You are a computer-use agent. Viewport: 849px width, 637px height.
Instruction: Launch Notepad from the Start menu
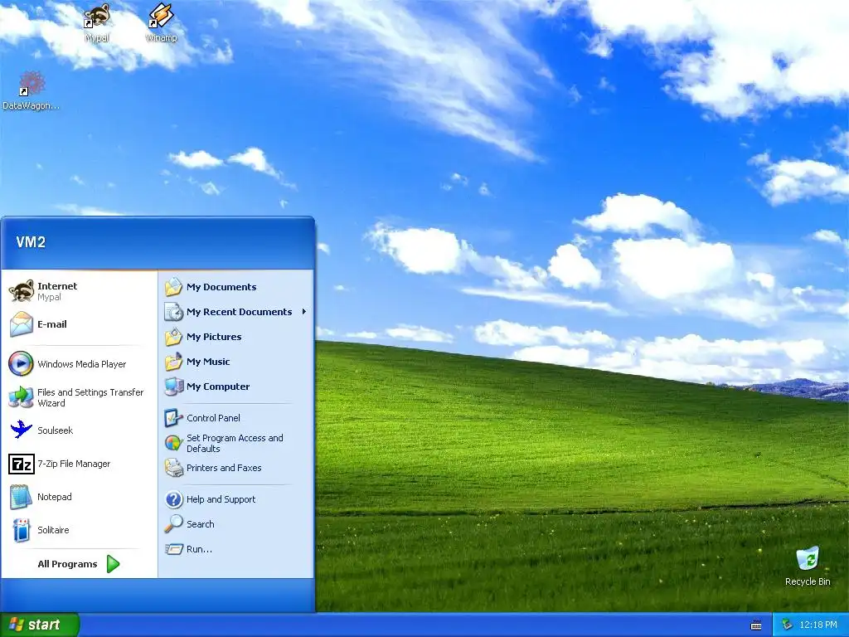click(x=79, y=497)
